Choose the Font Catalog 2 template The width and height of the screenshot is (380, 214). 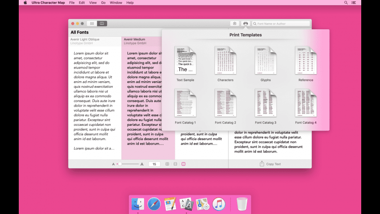coord(225,107)
